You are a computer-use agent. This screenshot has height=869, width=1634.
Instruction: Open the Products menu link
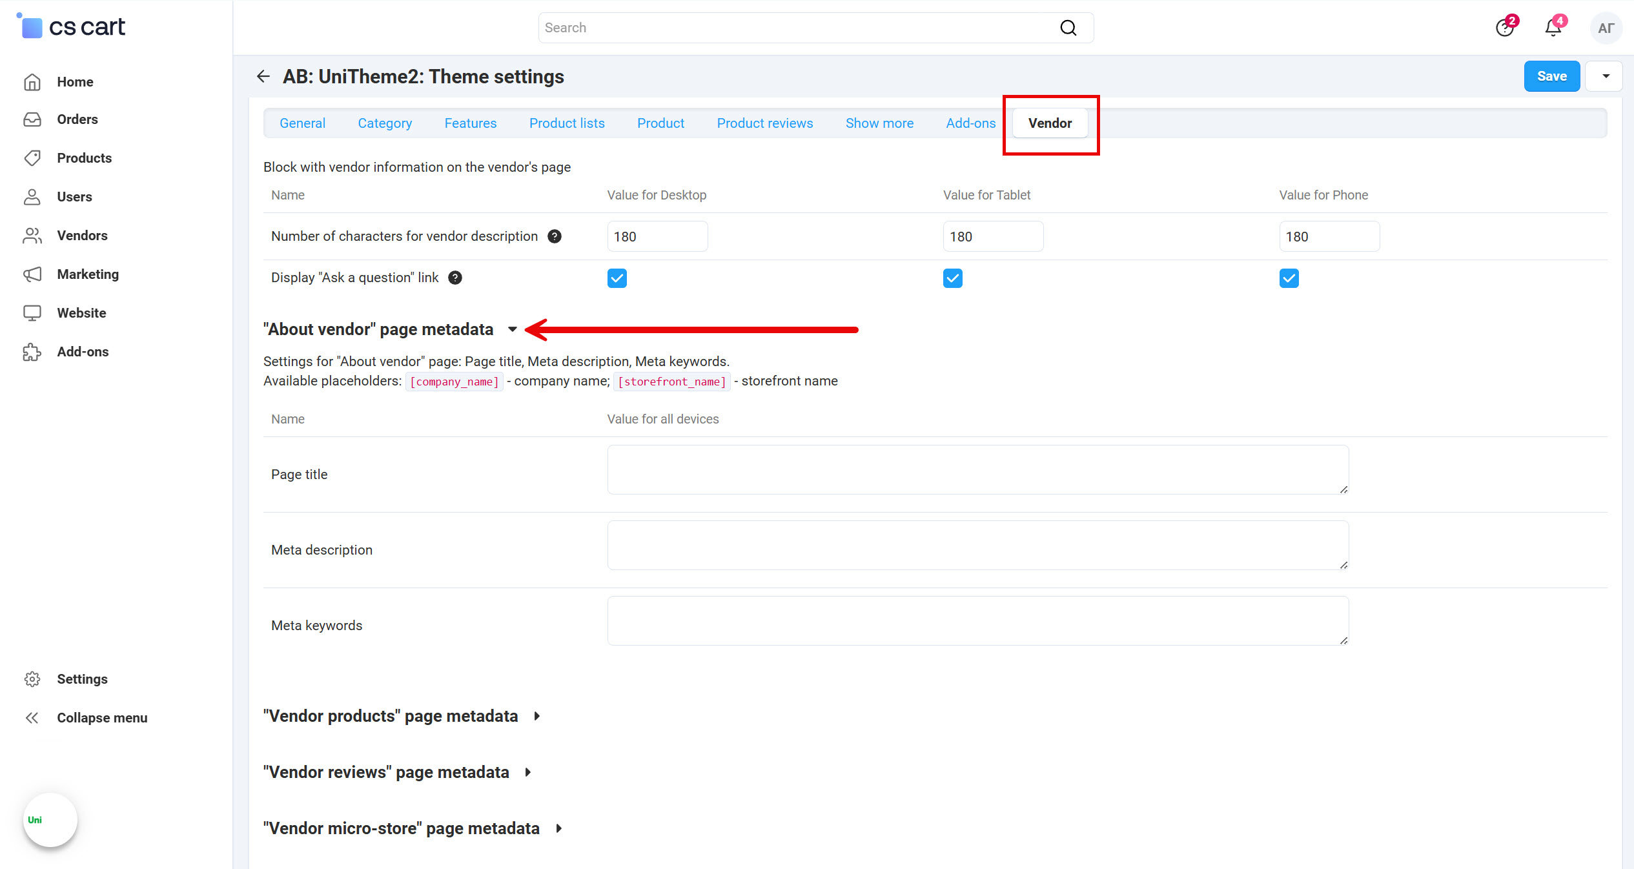[x=85, y=158]
